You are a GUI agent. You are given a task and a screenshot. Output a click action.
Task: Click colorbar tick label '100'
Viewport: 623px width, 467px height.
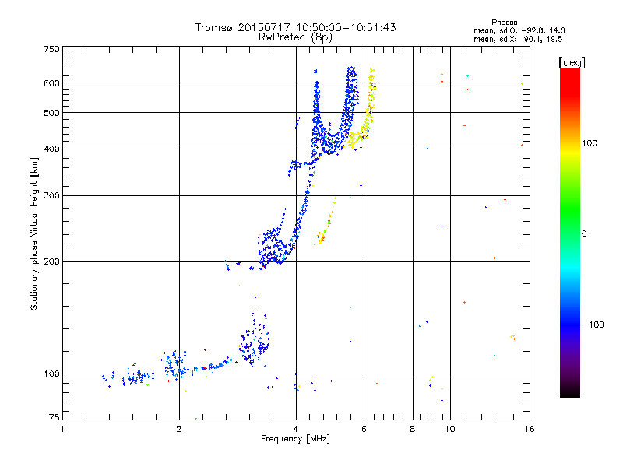pos(590,143)
